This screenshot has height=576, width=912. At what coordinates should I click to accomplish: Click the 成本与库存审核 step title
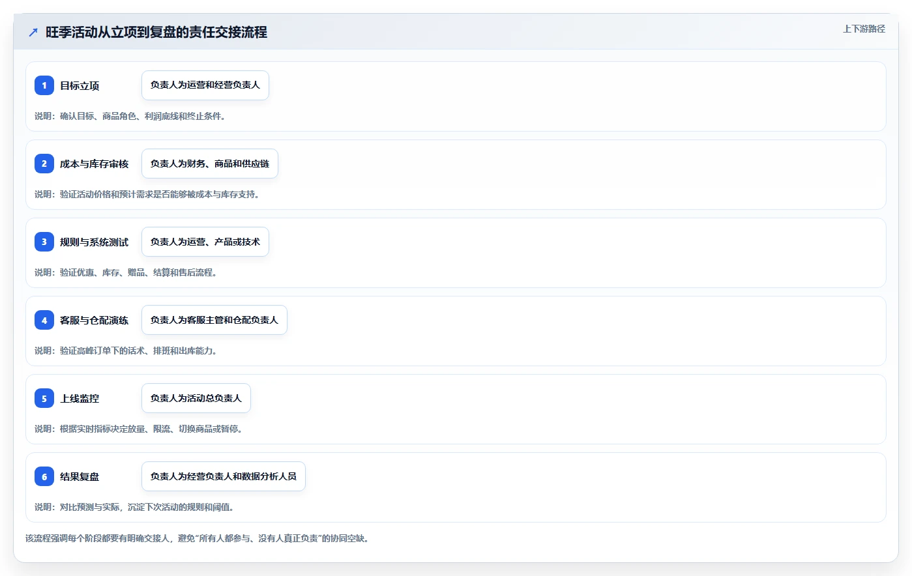coord(95,164)
